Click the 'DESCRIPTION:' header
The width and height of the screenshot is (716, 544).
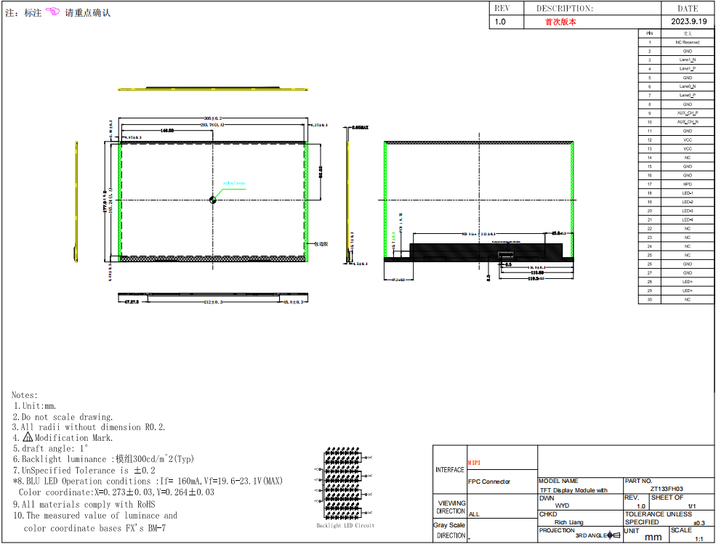564,8
